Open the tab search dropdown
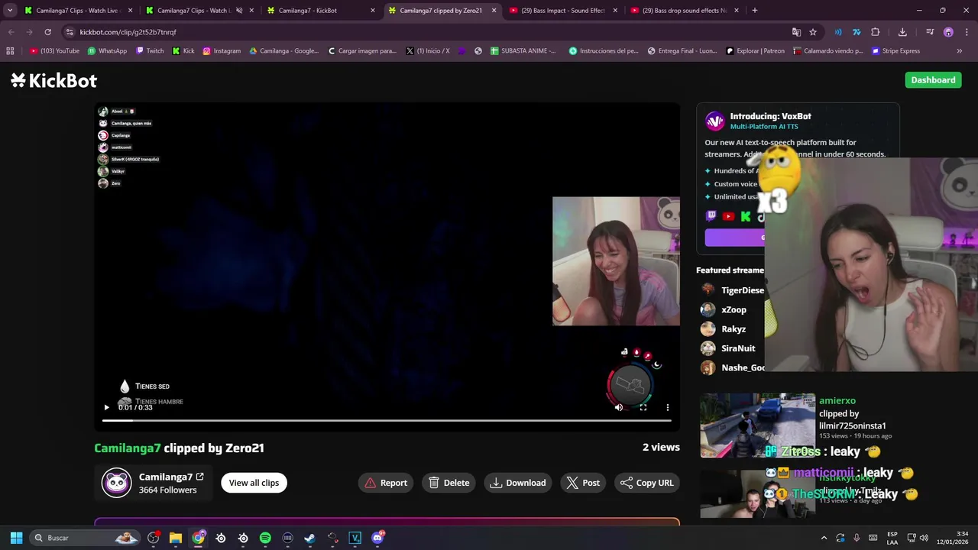Screen dimensions: 978x550 pos(10,11)
